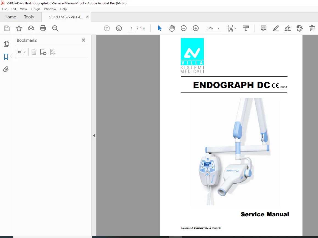Open the Help menu
This screenshot has height=238, width=318.
pos(63,9)
